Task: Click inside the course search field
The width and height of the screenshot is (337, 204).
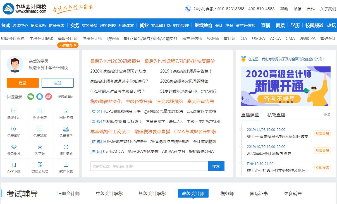Action: click(149, 166)
